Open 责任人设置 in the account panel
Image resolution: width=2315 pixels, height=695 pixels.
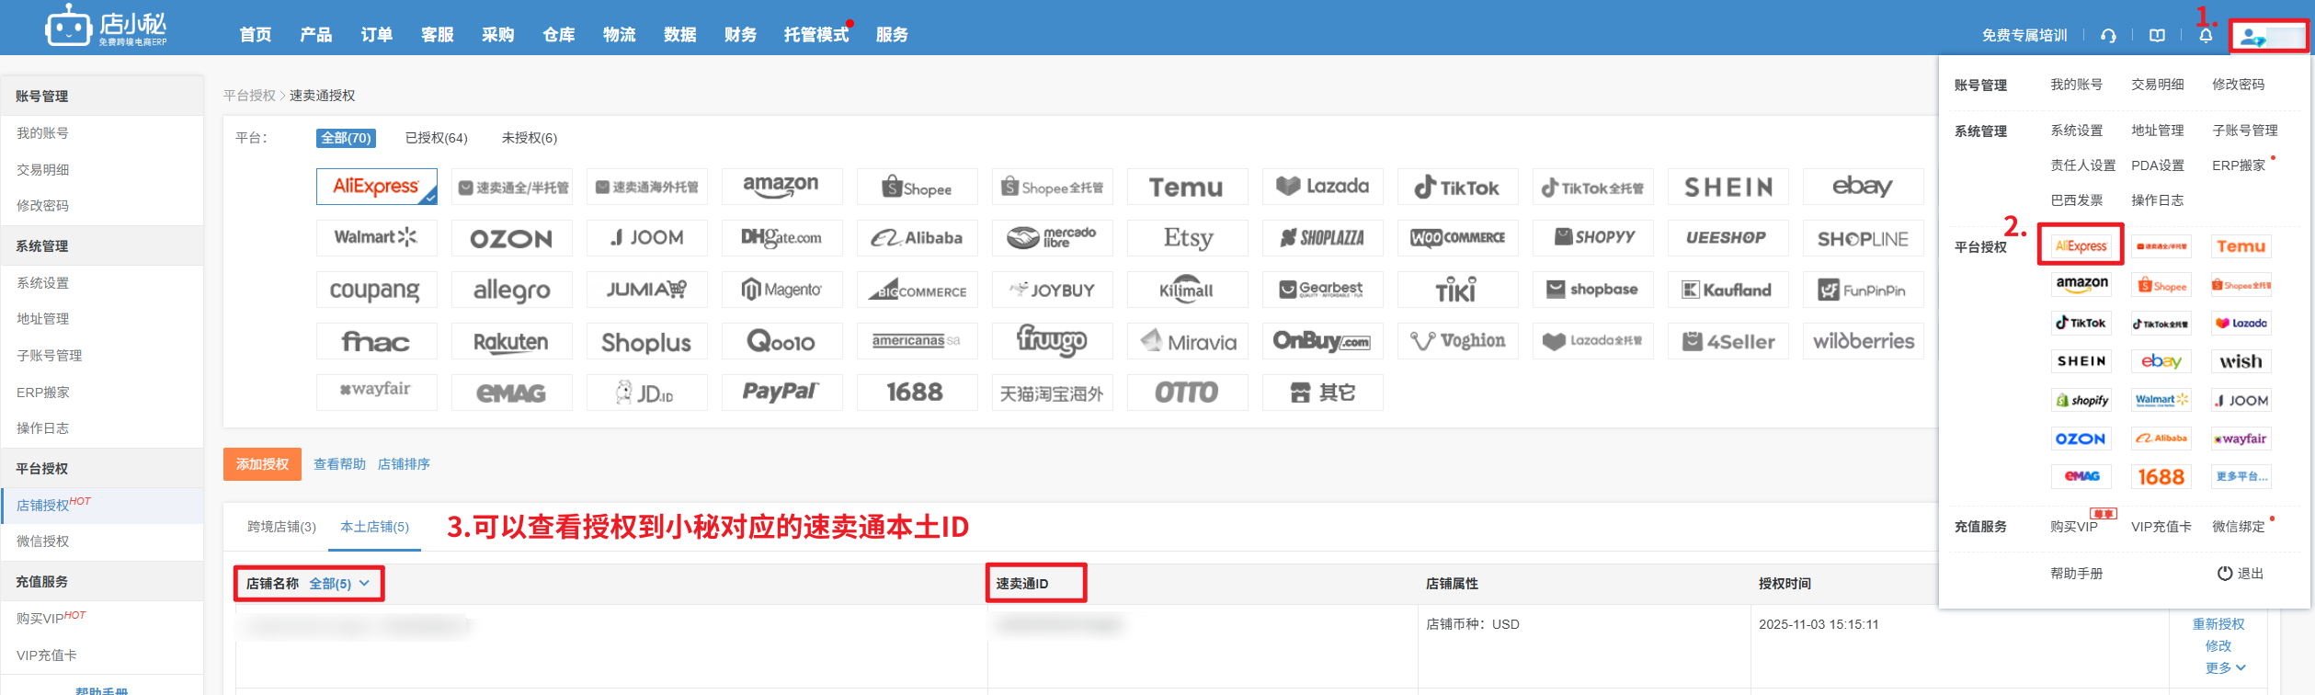click(2083, 165)
